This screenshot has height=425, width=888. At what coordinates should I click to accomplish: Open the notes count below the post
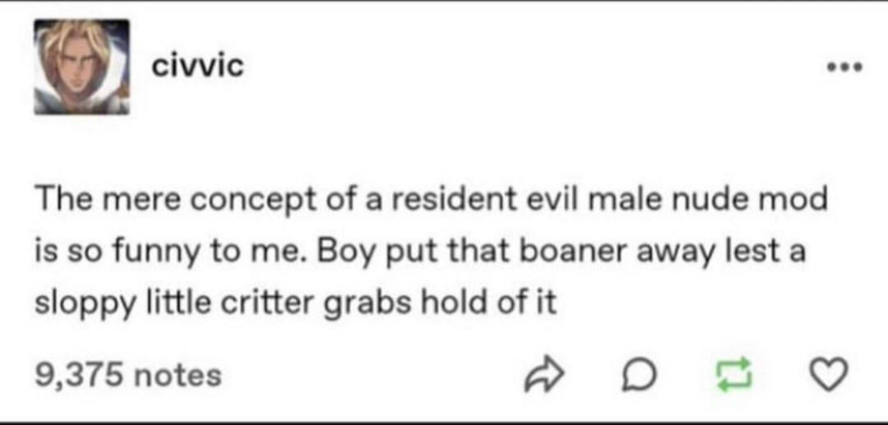127,376
